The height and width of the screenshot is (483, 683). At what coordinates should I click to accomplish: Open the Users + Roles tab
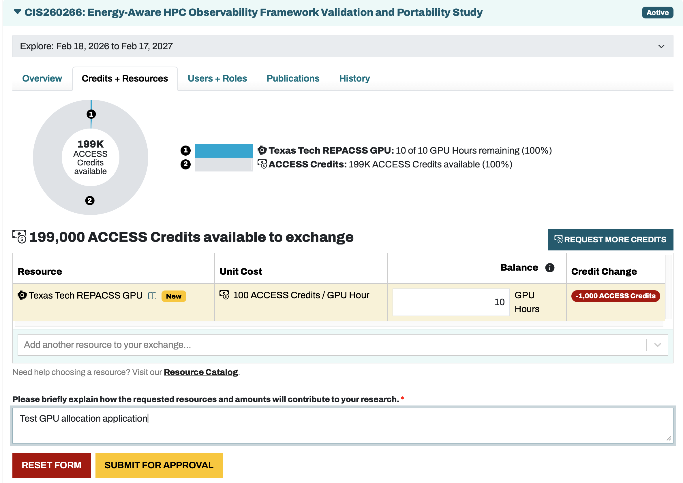217,78
